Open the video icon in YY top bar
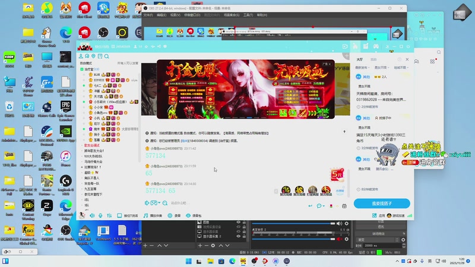This screenshot has width=475, height=267. point(345,46)
